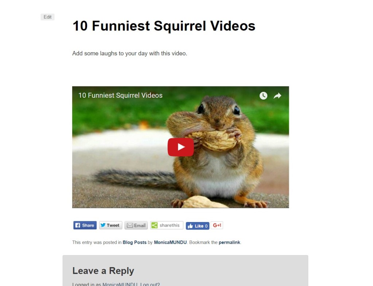Screen dimensions: 373x286
Task: Like the post with thumbs-up button
Action: pos(197,226)
